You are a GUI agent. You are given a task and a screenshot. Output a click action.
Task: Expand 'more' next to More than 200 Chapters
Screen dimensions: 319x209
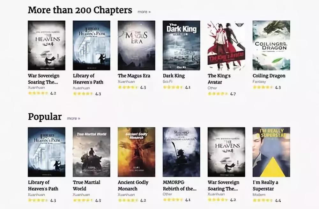click(x=144, y=12)
